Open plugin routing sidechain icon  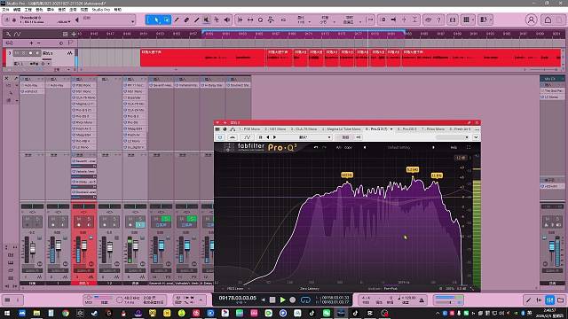pyautogui.click(x=233, y=129)
